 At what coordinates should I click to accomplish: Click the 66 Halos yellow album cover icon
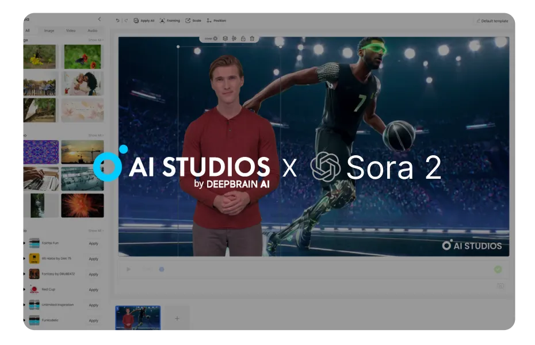(x=34, y=258)
